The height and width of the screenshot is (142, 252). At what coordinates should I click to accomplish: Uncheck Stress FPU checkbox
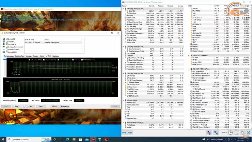click(7, 42)
